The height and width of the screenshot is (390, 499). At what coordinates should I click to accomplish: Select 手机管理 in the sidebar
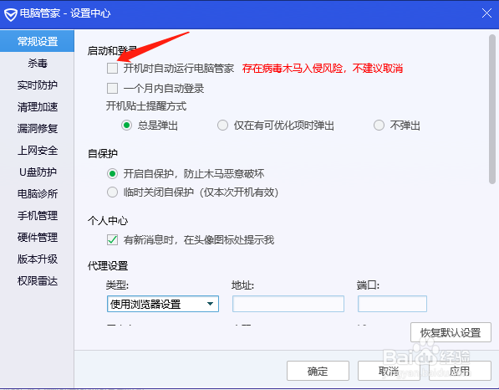click(38, 216)
